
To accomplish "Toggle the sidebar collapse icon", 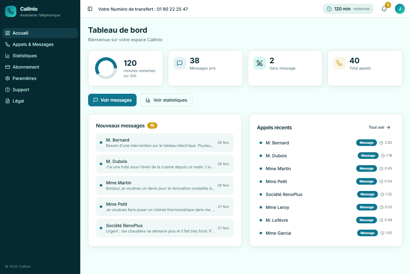I will 90,9.
